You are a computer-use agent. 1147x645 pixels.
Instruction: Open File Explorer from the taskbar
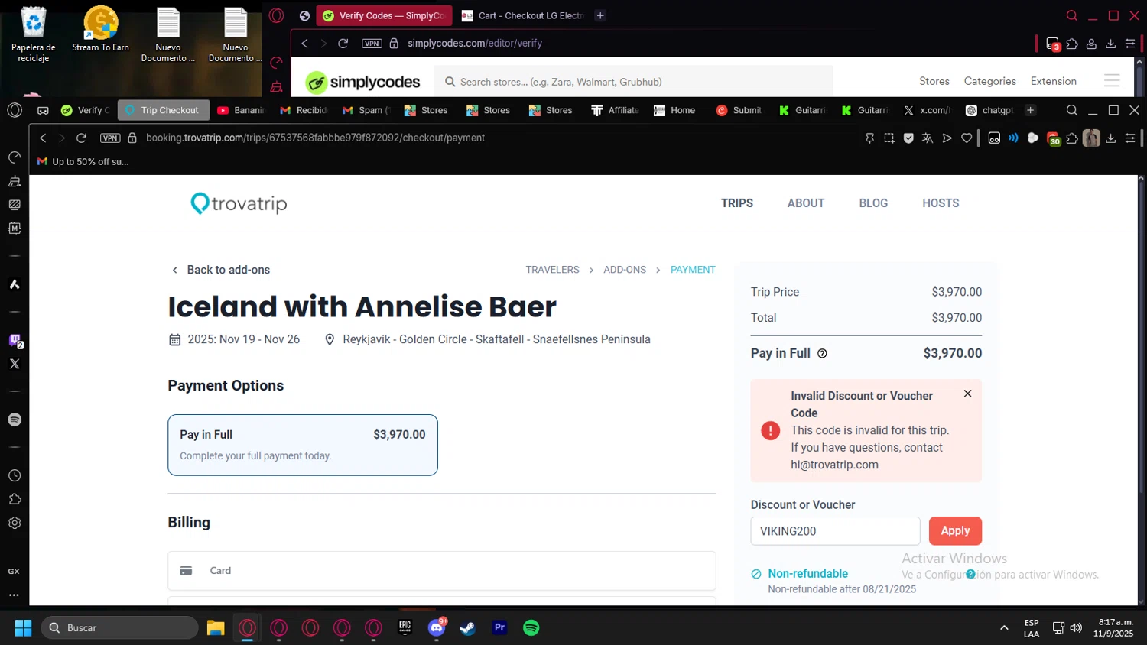(216, 628)
